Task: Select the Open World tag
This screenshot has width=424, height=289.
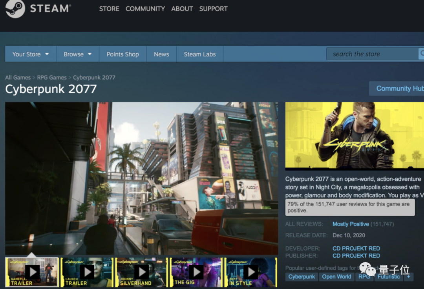Action: pos(336,276)
